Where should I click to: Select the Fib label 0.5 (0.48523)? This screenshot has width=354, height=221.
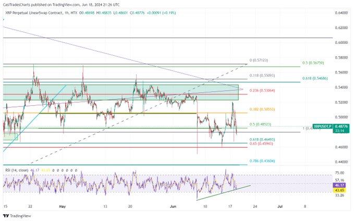coord(260,125)
